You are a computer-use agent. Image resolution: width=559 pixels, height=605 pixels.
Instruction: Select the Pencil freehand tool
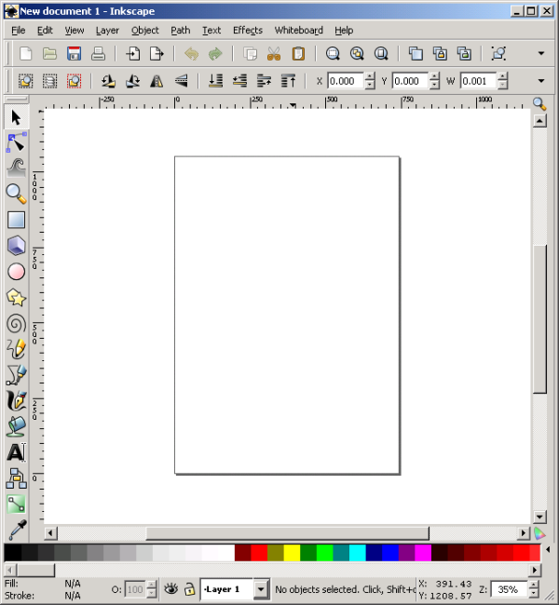[16, 349]
